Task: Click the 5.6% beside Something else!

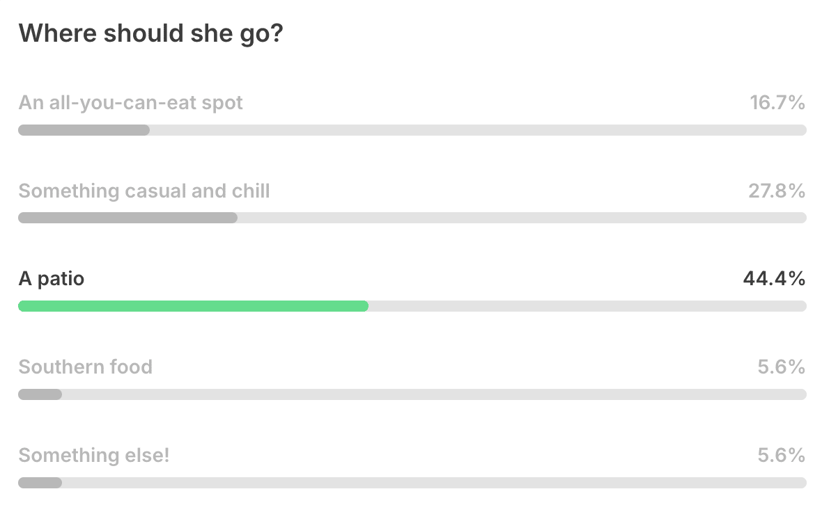Action: click(x=782, y=456)
